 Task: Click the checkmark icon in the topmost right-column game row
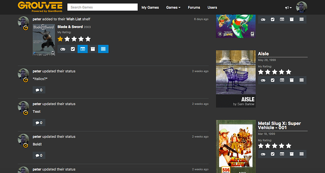pos(273,19)
